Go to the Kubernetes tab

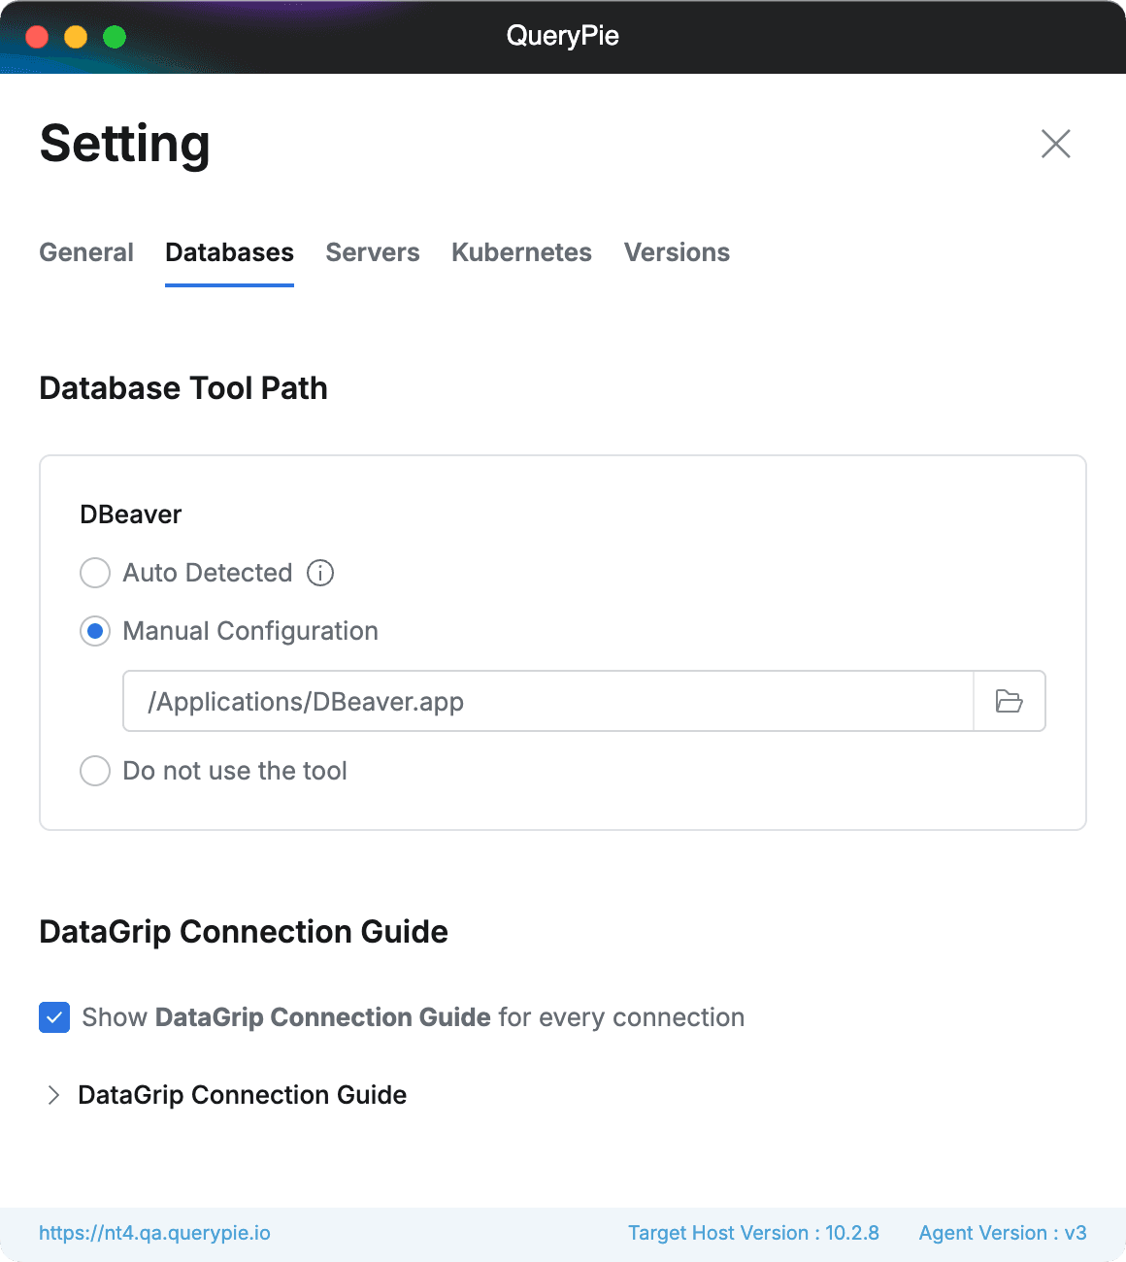coord(521,252)
